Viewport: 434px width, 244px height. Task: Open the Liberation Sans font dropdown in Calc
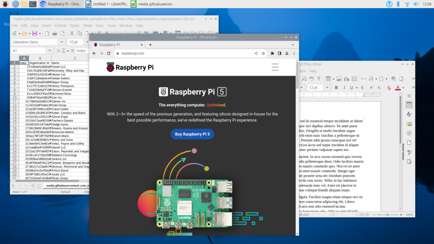pyautogui.click(x=61, y=42)
